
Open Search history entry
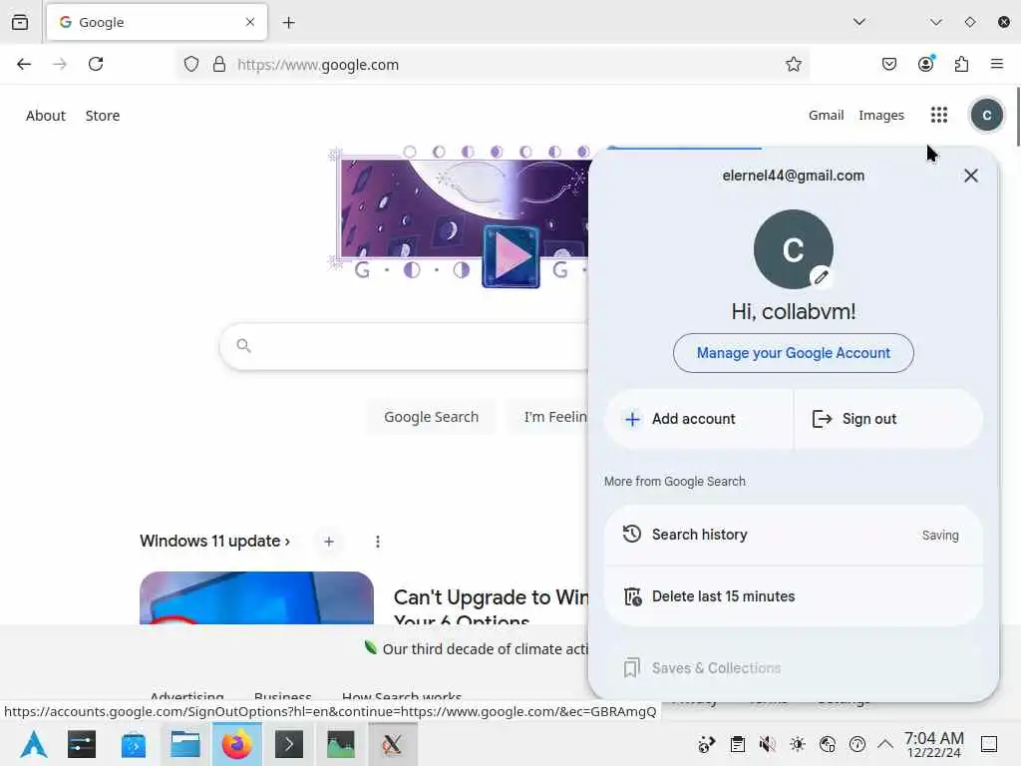coord(793,535)
